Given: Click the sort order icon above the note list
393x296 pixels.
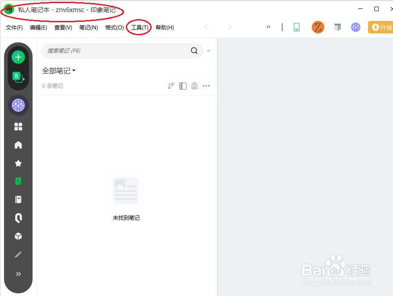Looking at the screenshot, I should pyautogui.click(x=171, y=86).
